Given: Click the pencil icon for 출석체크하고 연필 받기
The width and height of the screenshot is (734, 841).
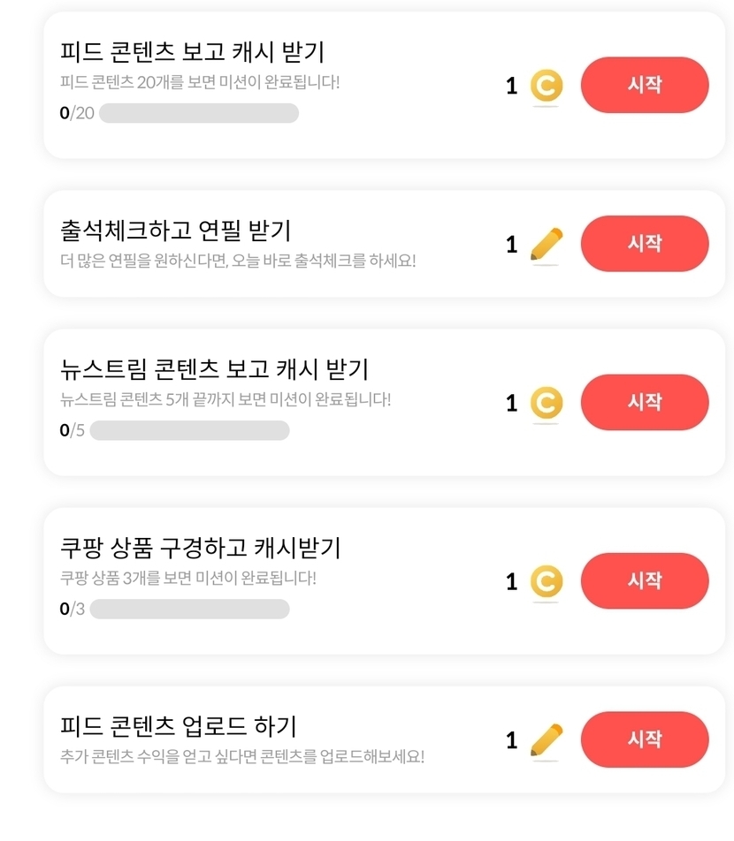Looking at the screenshot, I should pos(547,244).
